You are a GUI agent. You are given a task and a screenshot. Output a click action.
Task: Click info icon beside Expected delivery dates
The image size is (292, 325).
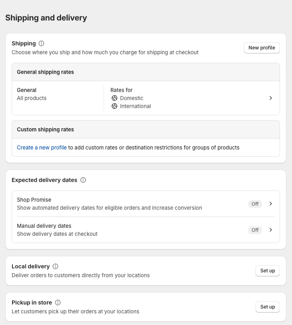click(x=83, y=180)
